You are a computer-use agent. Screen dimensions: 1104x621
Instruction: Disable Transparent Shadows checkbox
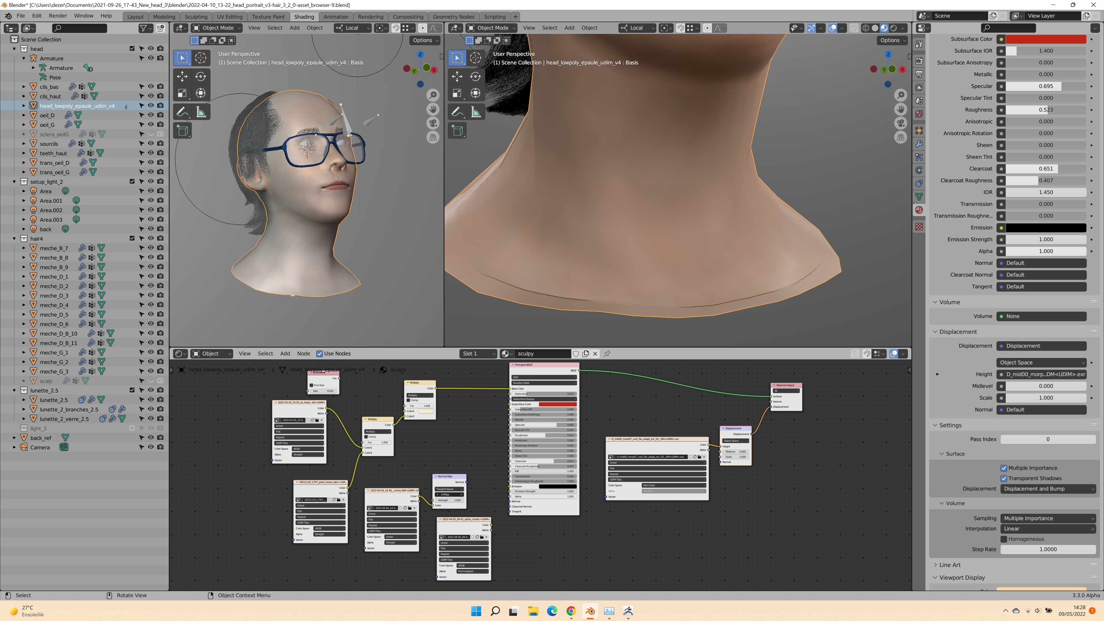[1004, 478]
